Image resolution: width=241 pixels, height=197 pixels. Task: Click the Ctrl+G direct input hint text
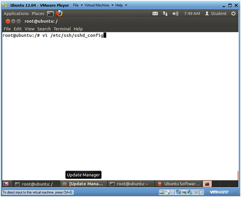tap(38, 192)
